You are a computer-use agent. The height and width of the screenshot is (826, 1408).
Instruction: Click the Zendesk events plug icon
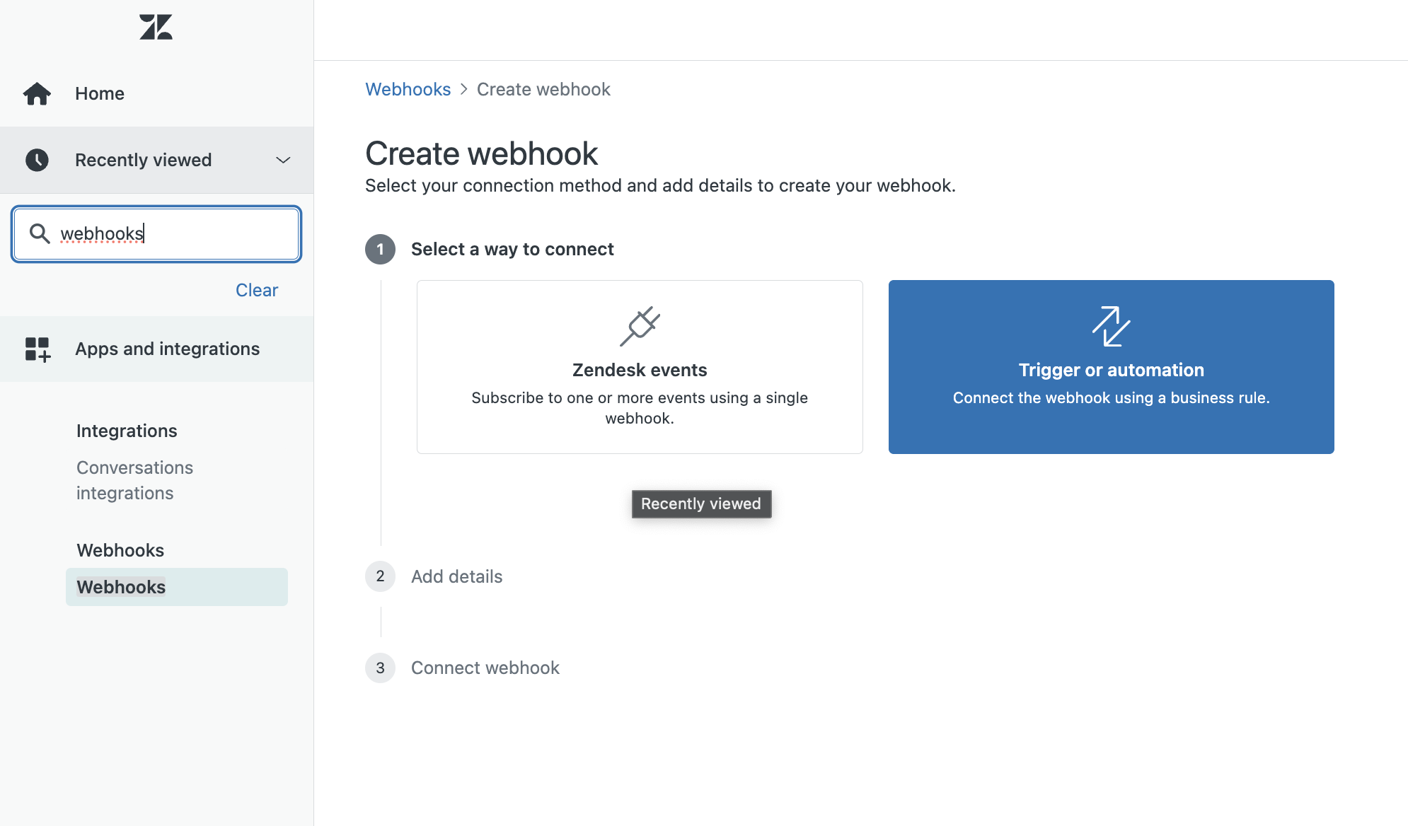[639, 325]
